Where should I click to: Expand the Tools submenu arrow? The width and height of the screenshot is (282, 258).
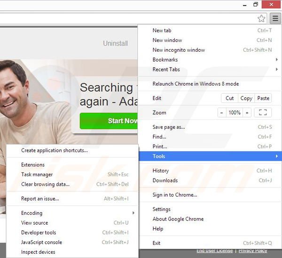coord(277,156)
